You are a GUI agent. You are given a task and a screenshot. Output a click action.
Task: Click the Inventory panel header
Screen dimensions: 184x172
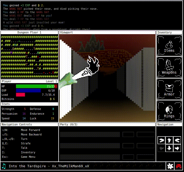click(x=169, y=33)
